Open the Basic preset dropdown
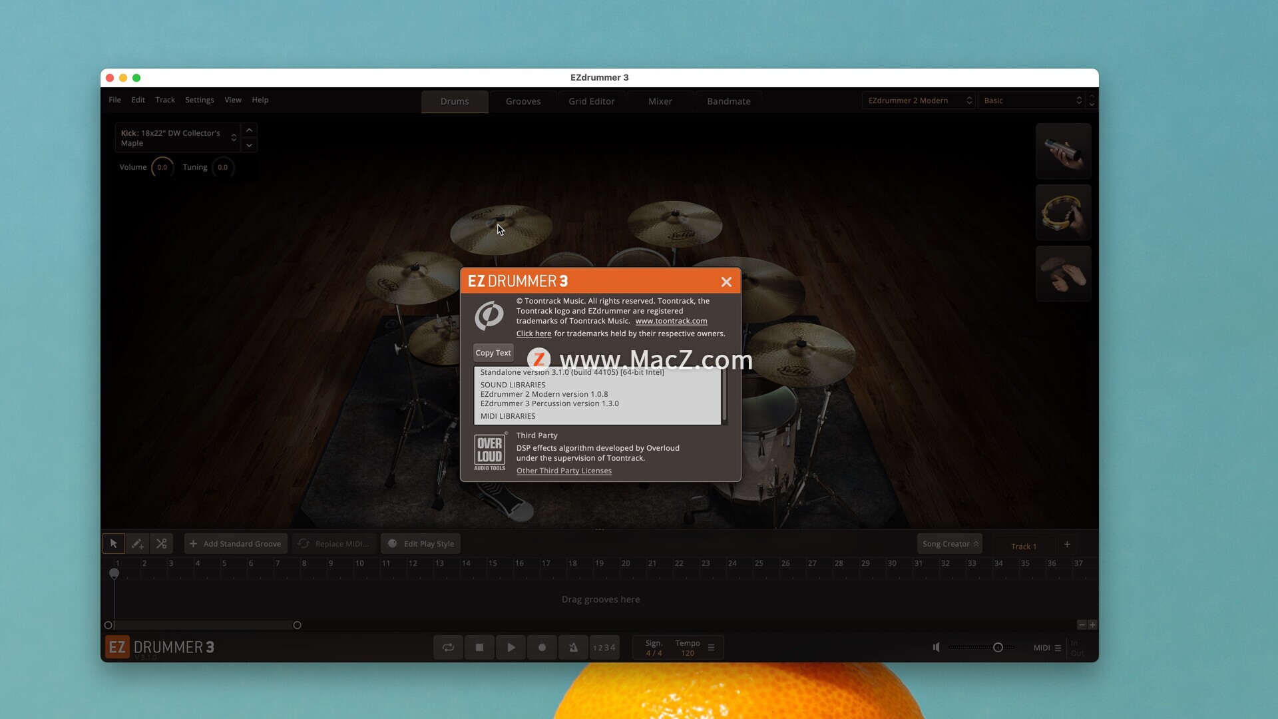This screenshot has width=1278, height=719. point(1032,101)
